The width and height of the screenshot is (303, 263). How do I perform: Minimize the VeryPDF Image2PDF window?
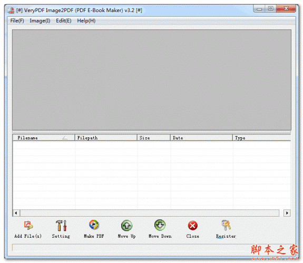coord(259,9)
